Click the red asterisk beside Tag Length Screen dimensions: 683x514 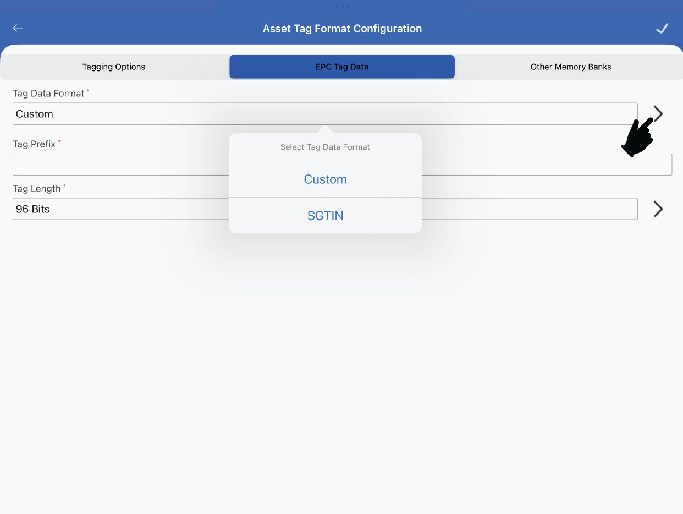[64, 186]
